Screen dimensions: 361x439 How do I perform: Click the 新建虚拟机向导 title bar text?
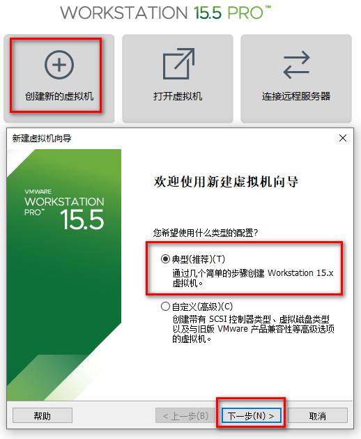(42, 138)
